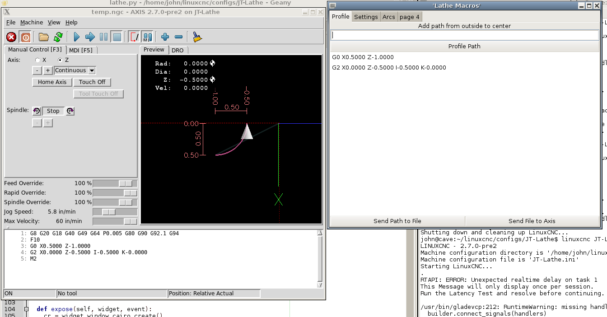
Task: Open the Machine menu
Action: pos(32,22)
